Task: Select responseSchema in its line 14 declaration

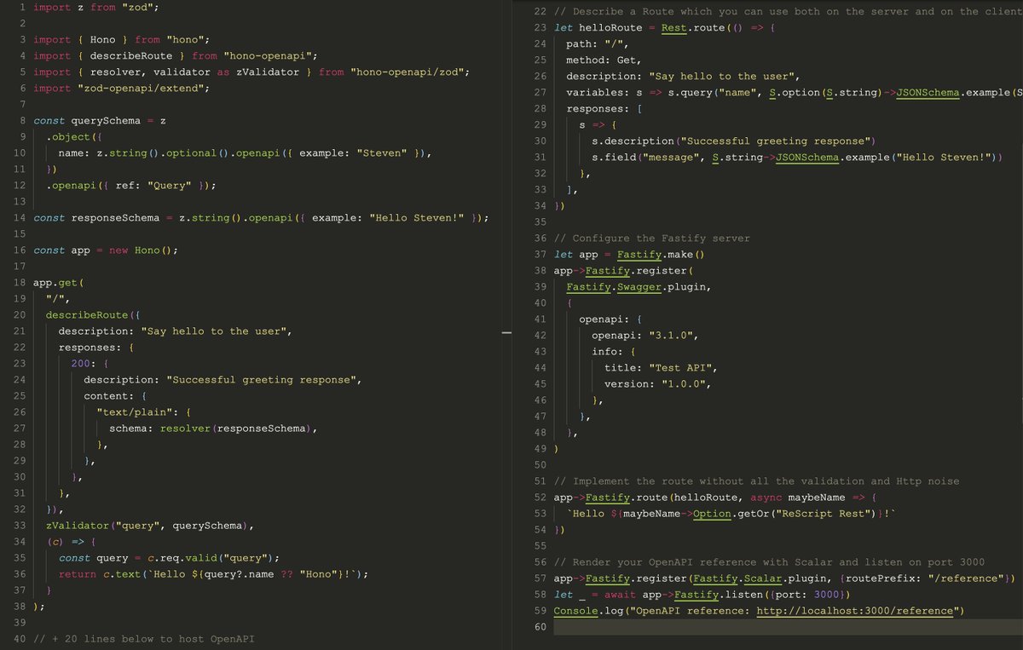Action: [x=115, y=217]
